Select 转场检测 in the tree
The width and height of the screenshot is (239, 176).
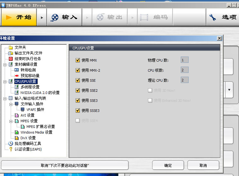tap(28, 70)
